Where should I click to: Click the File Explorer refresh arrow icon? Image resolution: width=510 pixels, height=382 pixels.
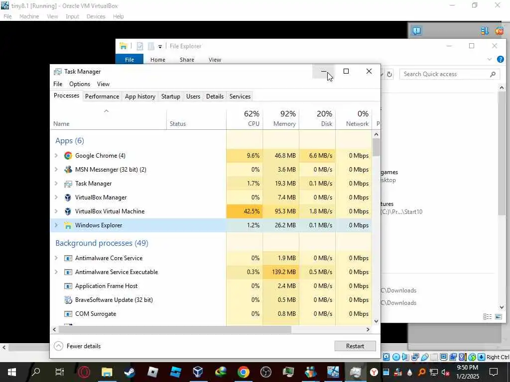[389, 75]
